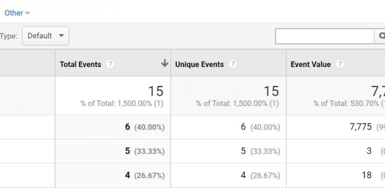Expand the Default type dropdown
The height and width of the screenshot is (192, 385).
pos(46,36)
